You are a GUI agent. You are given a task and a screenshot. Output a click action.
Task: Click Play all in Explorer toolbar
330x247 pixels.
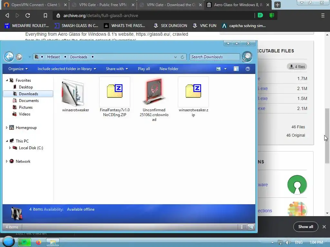[144, 69]
